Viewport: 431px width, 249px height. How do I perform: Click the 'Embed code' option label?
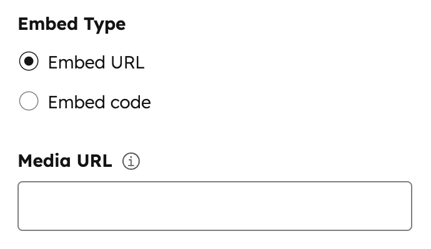point(99,102)
